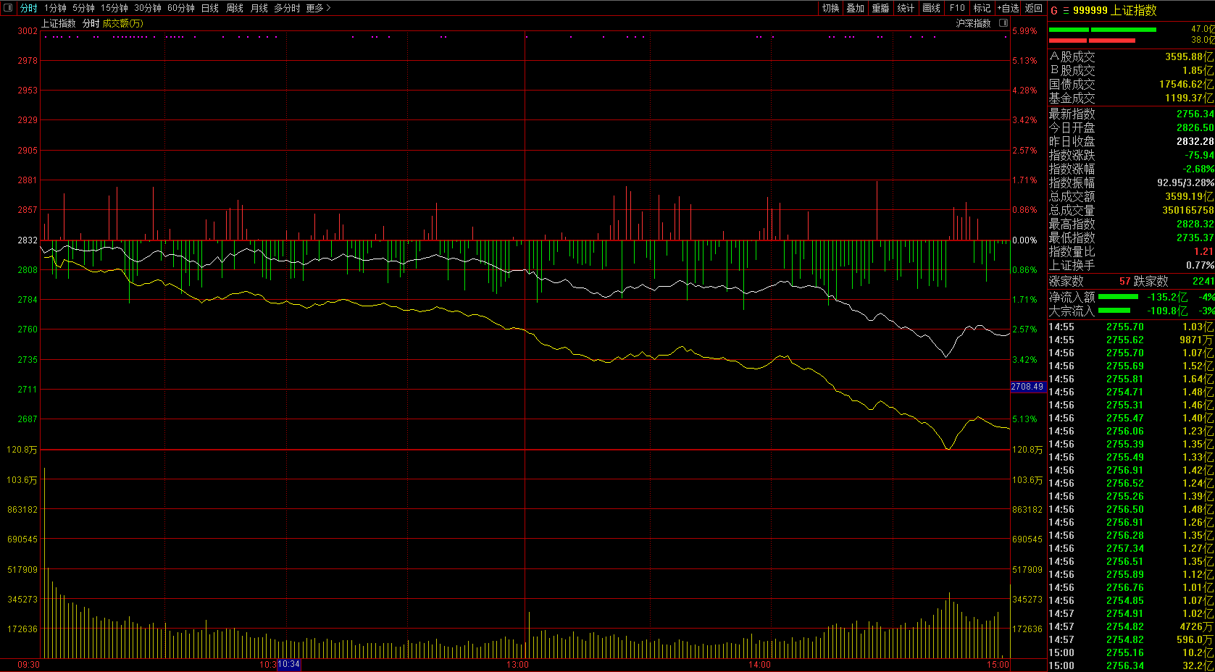Click the 标记 mark button
Image resolution: width=1215 pixels, height=672 pixels.
coord(982,8)
